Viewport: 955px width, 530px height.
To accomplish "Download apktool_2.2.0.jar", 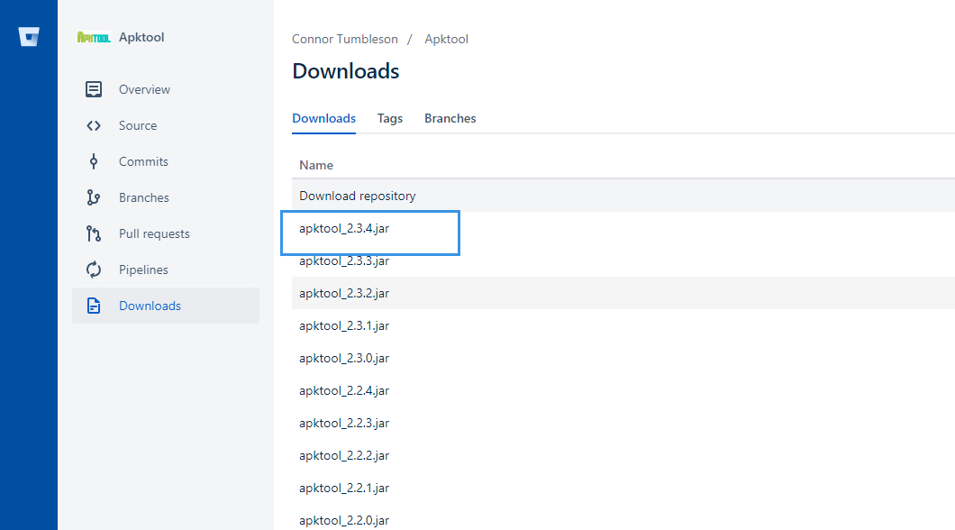I will [x=344, y=520].
